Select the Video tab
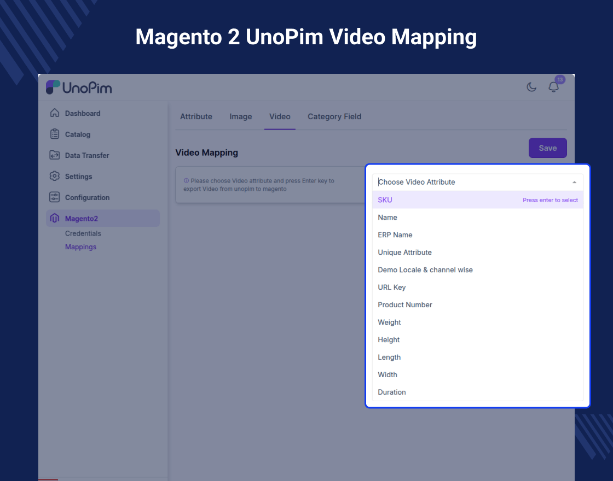The width and height of the screenshot is (613, 481). point(280,116)
